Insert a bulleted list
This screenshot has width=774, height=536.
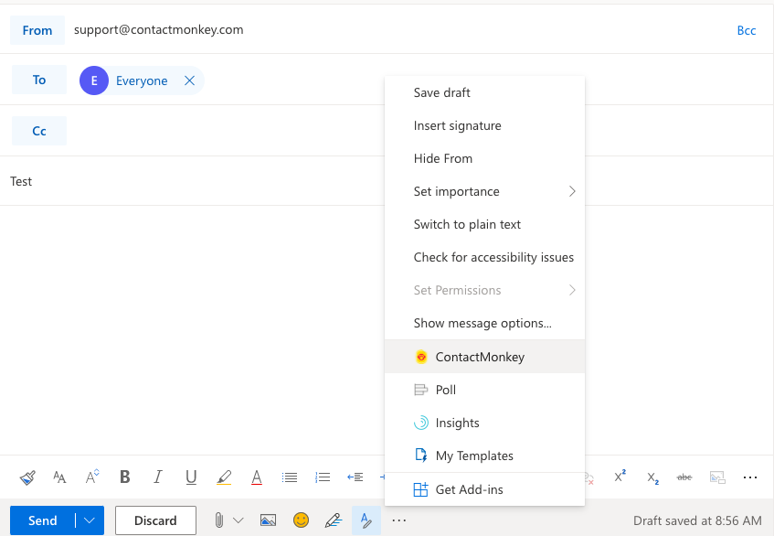click(290, 477)
